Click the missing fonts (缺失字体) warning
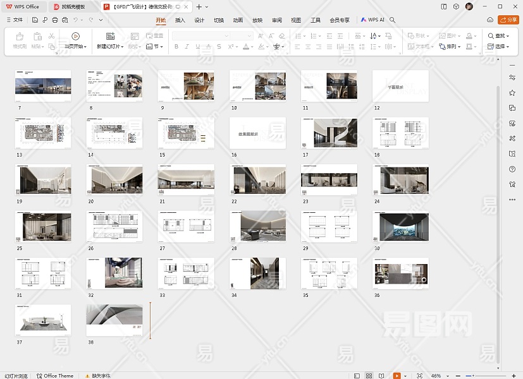Screen dimensions: 523x379 point(99,376)
